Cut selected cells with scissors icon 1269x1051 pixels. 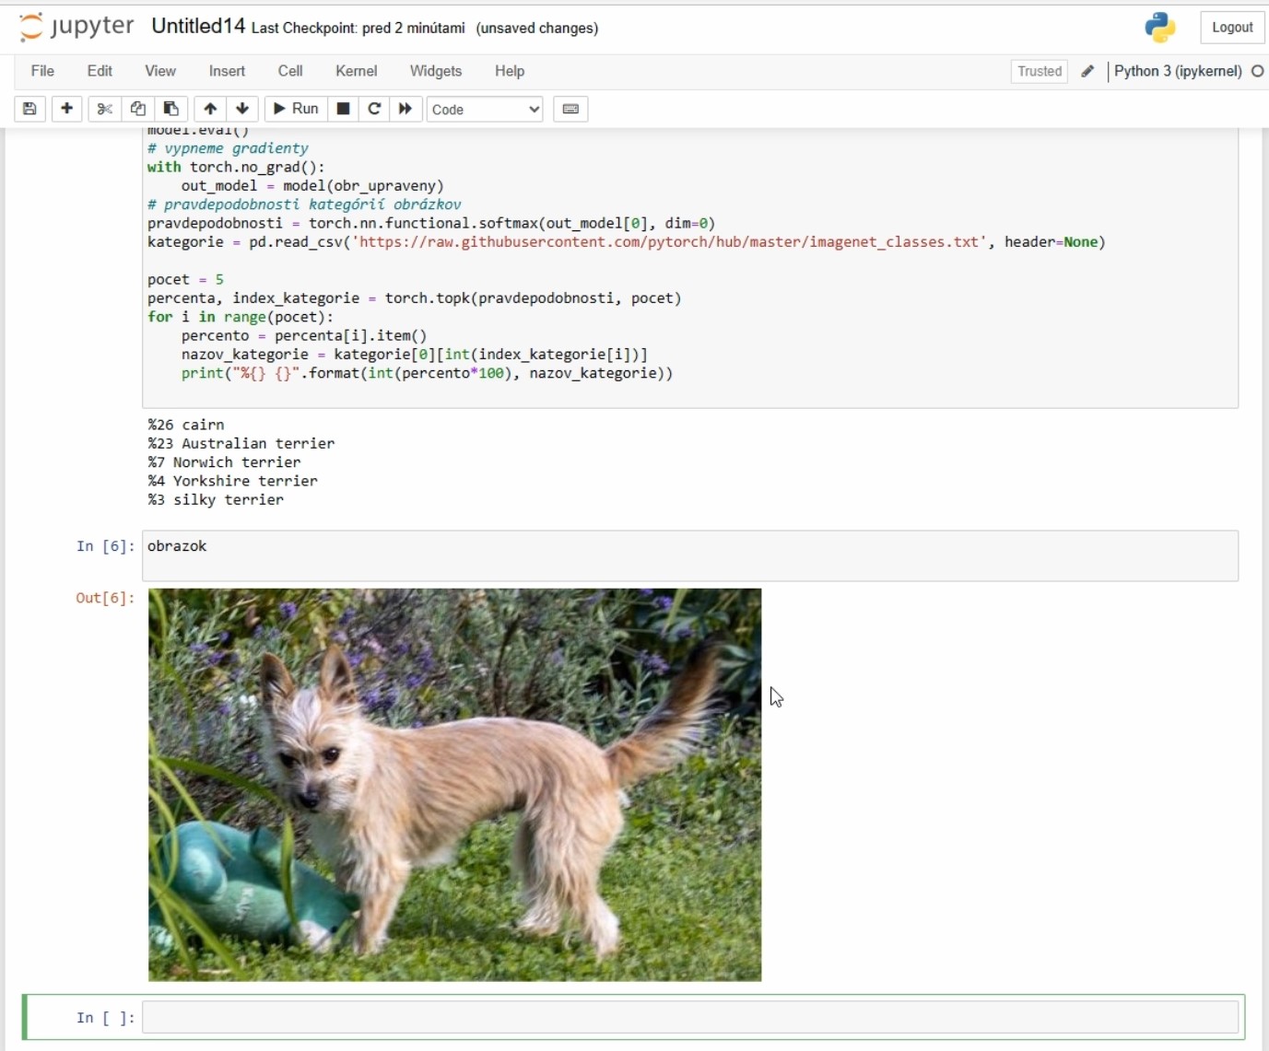(x=104, y=109)
